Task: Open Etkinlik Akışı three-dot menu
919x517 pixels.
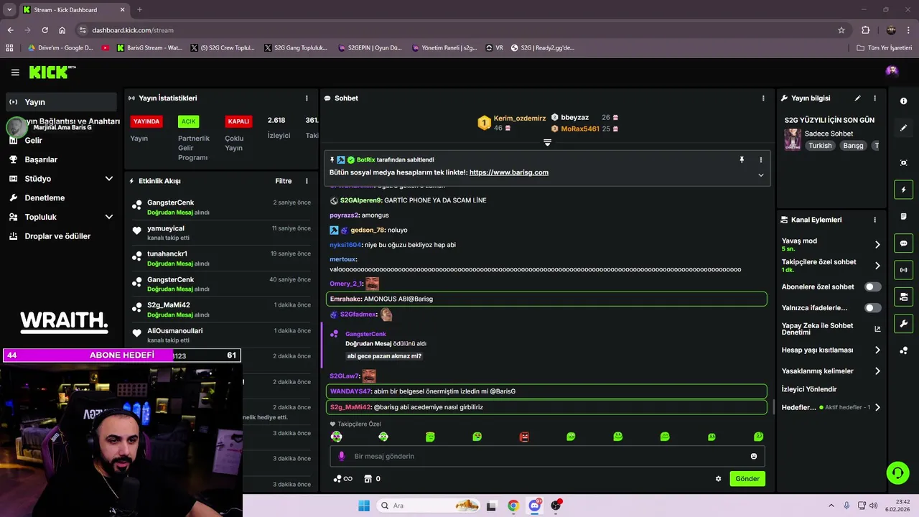Action: coord(307,181)
